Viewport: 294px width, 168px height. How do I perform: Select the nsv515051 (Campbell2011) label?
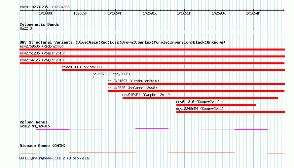[146, 95]
